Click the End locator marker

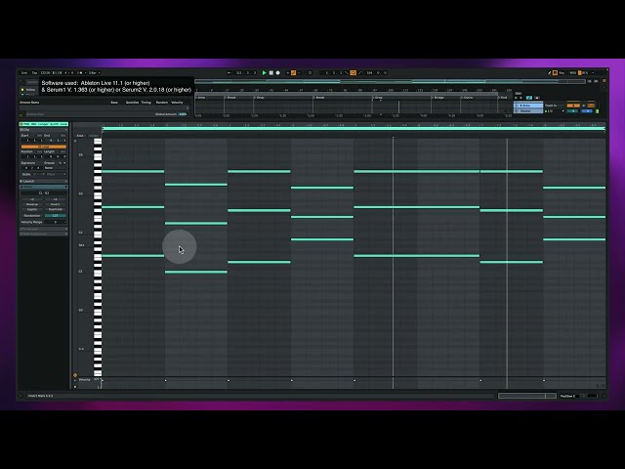click(x=503, y=98)
